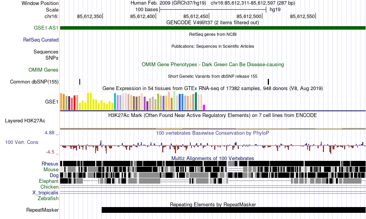Click the 4.88 PhyloP upper value
Screen dimensions: 366x219
49,133
